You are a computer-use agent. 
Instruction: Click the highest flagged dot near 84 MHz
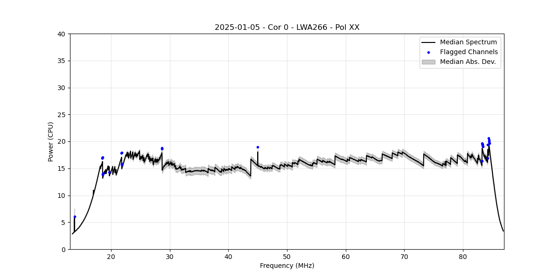pos(489,138)
